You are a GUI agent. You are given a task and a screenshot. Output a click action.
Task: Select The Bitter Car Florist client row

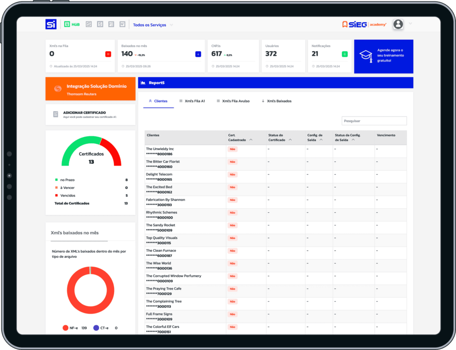[x=276, y=164]
